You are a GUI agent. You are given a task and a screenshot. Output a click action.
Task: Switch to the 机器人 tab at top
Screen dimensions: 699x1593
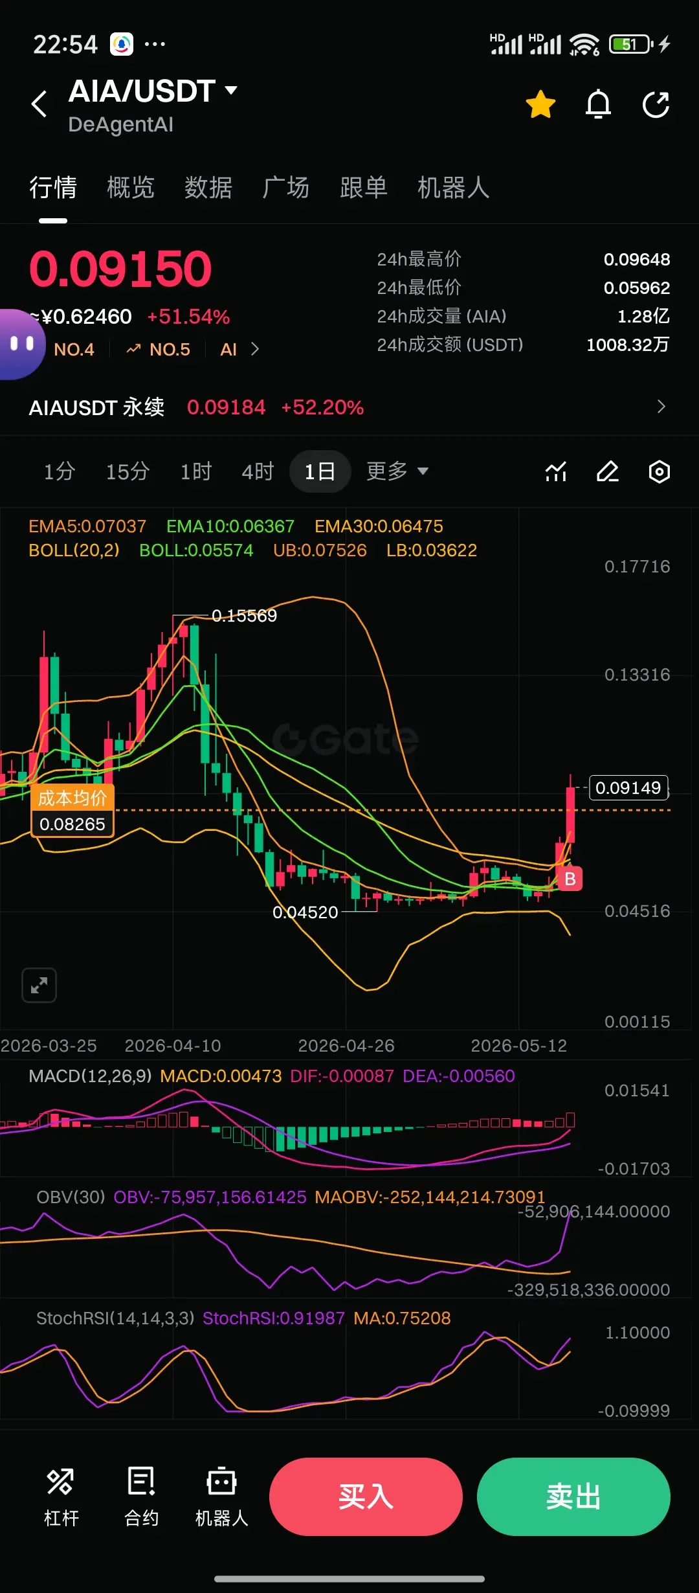453,188
